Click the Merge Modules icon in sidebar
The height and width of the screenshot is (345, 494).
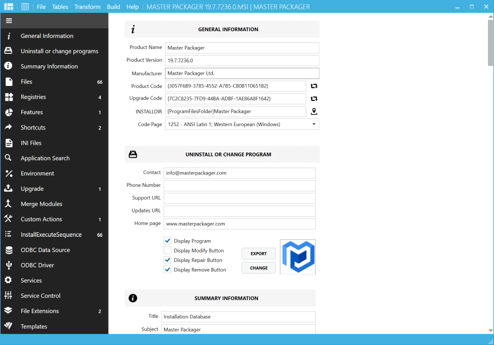point(8,204)
